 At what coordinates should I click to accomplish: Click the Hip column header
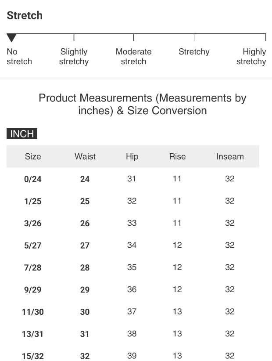pyautogui.click(x=132, y=157)
